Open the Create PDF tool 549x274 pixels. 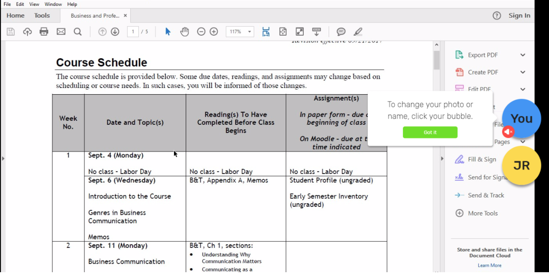click(483, 72)
